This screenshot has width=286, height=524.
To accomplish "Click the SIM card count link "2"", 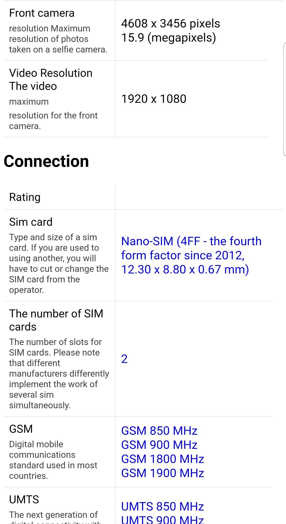I will click(x=124, y=359).
